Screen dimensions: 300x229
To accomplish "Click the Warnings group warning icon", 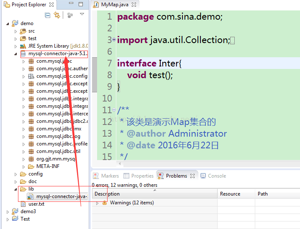I will tap(105, 202).
